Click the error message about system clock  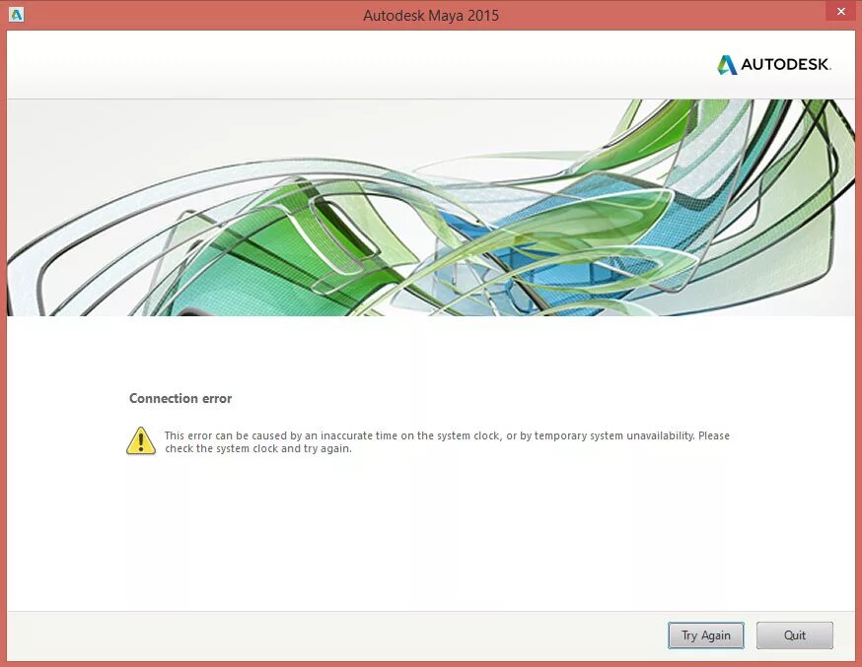[447, 442]
